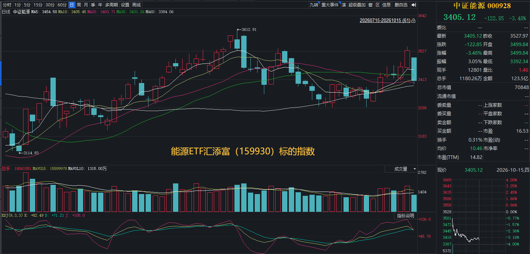The height and width of the screenshot is (254, 530).
Task: Open the 多周期 multi-period view
Action: [112, 5]
